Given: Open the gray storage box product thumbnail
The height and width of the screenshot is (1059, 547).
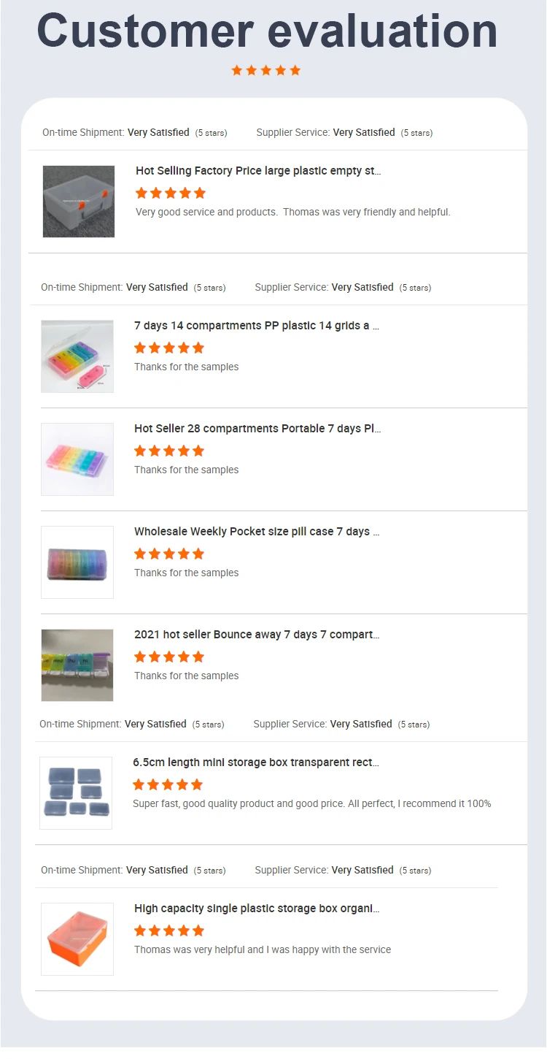Looking at the screenshot, I should pyautogui.click(x=79, y=202).
